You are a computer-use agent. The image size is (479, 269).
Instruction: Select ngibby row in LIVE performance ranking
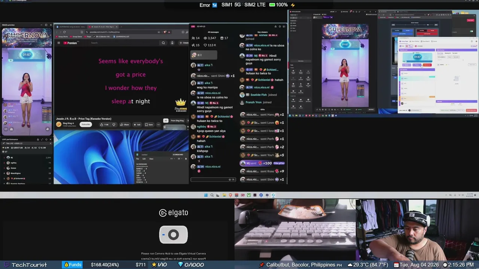(27, 163)
